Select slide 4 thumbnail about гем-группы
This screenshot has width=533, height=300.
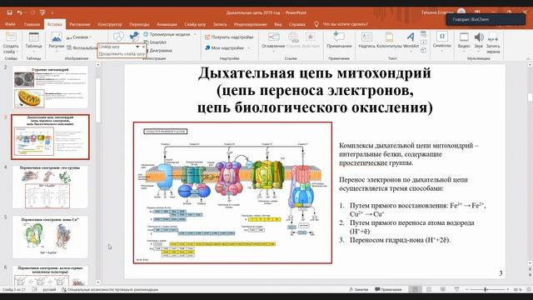pyautogui.click(x=50, y=187)
